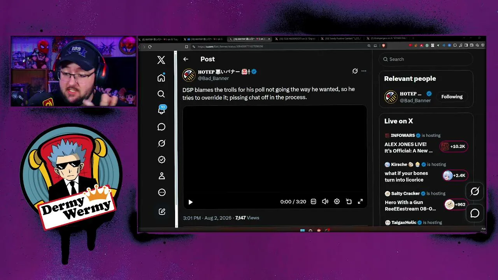This screenshot has height=280, width=498.
Task: Switch to the TOX HOODROOM browser tab
Action: pos(296,39)
